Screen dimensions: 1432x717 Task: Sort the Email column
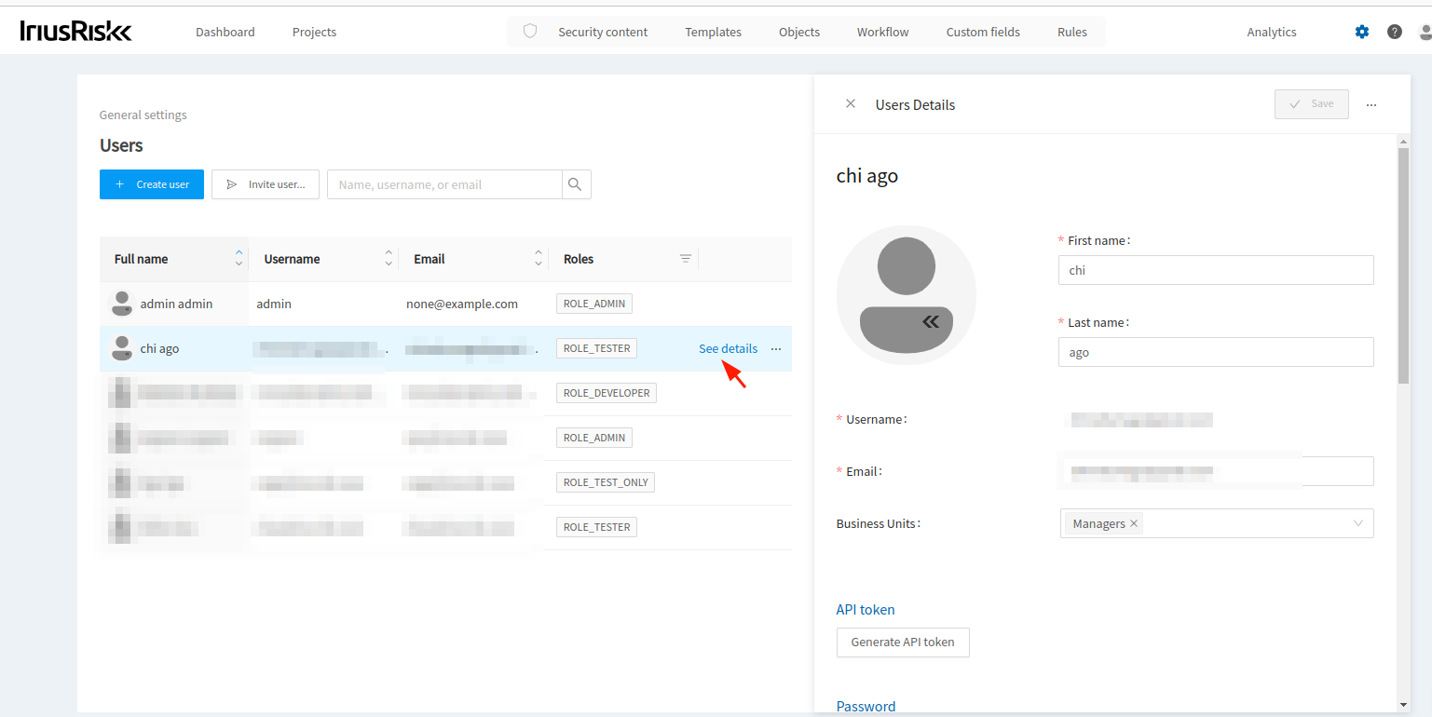click(x=539, y=258)
